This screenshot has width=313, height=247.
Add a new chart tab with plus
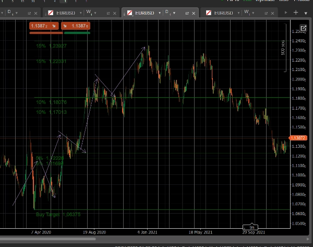[x=296, y=13]
